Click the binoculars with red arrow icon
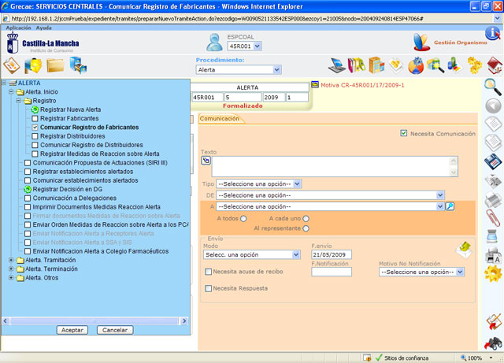This screenshot has height=363, width=504. pos(493,343)
